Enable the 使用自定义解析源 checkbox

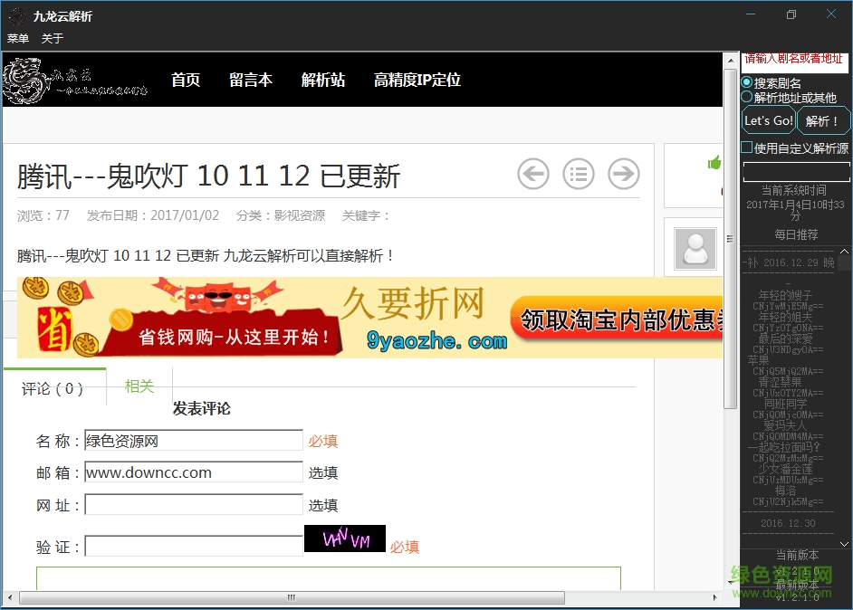tap(747, 148)
